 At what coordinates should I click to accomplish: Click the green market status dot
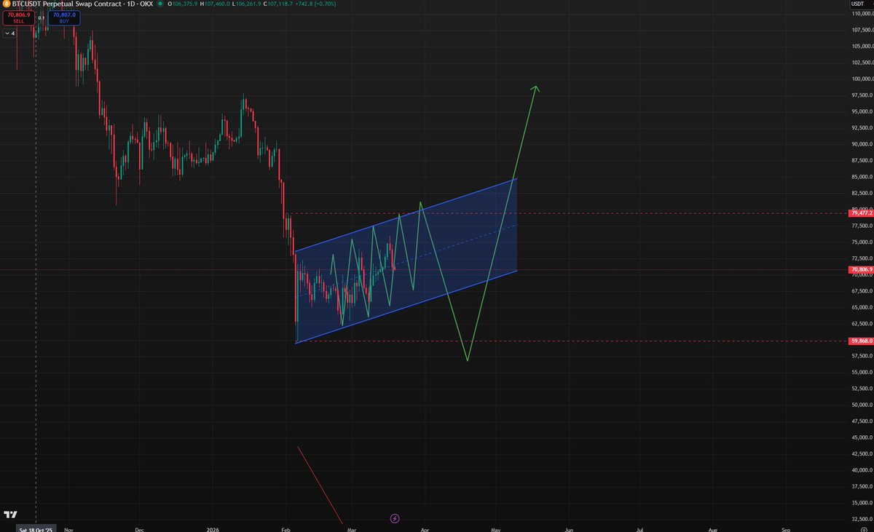point(160,4)
